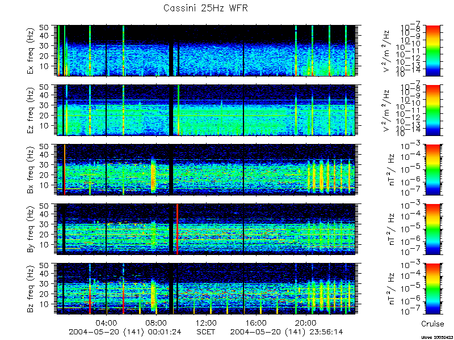Click the Bx spectrogram panel
The height and width of the screenshot is (340, 454).
point(206,169)
